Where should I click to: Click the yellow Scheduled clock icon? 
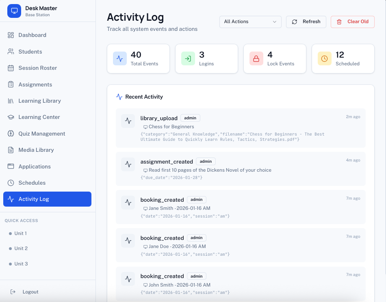[324, 59]
